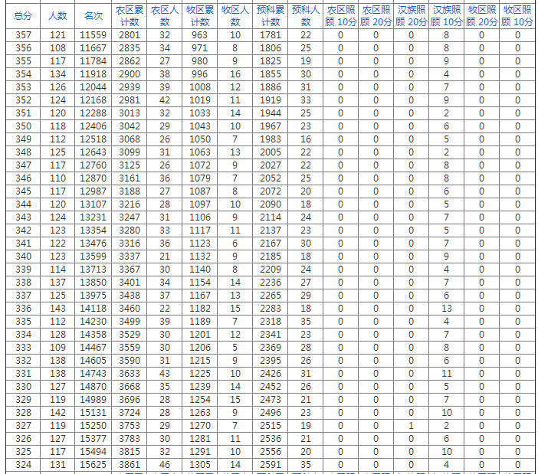Click the 预科累计数 cell 2591
The width and height of the screenshot is (538, 474).
point(271,465)
